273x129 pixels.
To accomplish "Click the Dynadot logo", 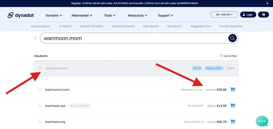I will click(x=21, y=15).
